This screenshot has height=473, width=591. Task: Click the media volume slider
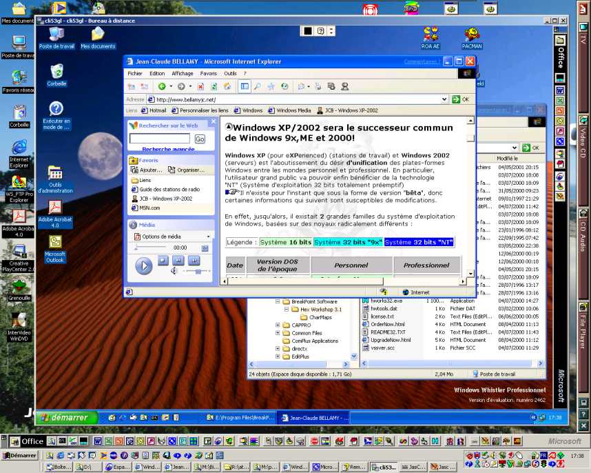[x=197, y=271]
